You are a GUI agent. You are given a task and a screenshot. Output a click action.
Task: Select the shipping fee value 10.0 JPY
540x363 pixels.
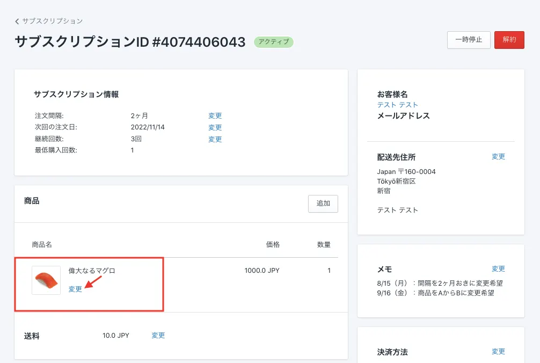point(116,336)
